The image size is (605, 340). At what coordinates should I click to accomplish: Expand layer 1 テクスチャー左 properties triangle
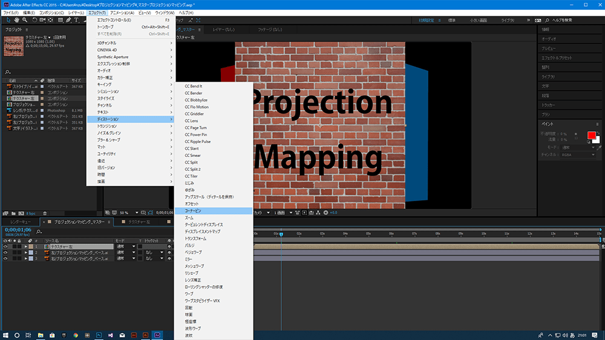coord(26,246)
